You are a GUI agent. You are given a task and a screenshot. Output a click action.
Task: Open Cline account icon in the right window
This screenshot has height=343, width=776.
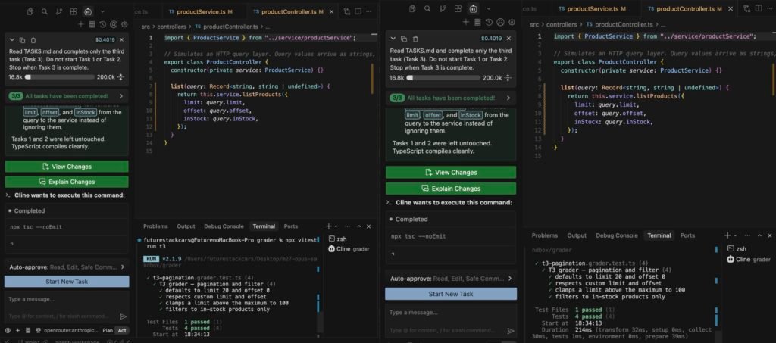tap(500, 22)
